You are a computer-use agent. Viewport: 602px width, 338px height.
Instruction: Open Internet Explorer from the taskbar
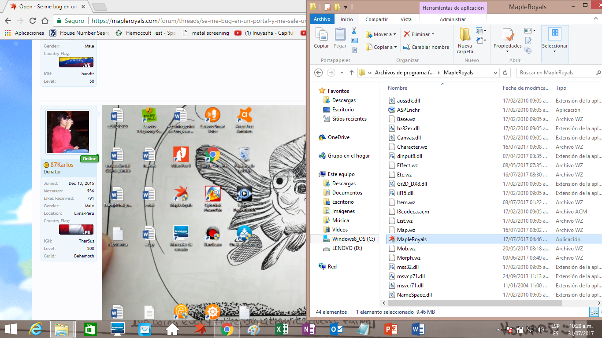point(35,329)
